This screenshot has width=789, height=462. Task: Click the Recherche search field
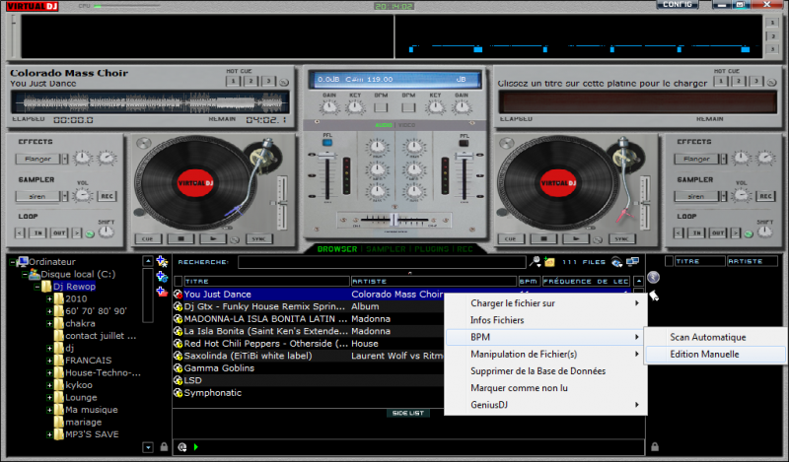(x=381, y=262)
